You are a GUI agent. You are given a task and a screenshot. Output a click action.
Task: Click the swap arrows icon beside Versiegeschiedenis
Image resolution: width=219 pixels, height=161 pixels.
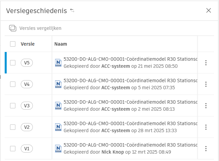click(x=72, y=11)
